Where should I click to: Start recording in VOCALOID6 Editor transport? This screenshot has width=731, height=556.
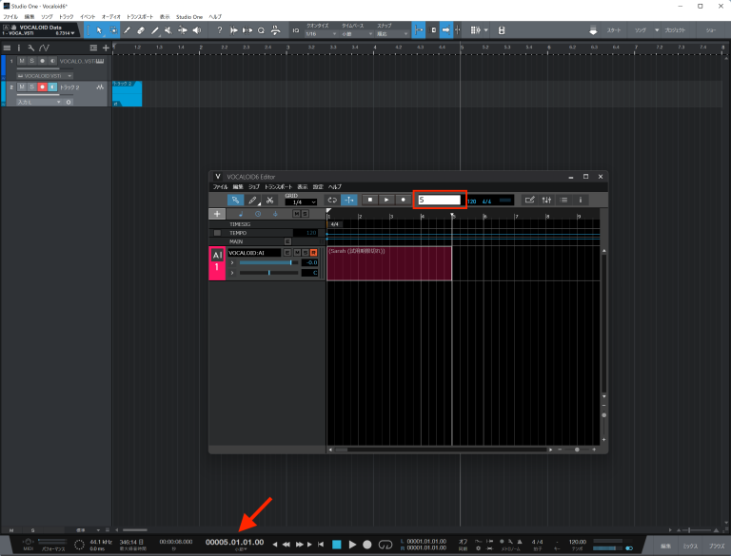point(404,200)
